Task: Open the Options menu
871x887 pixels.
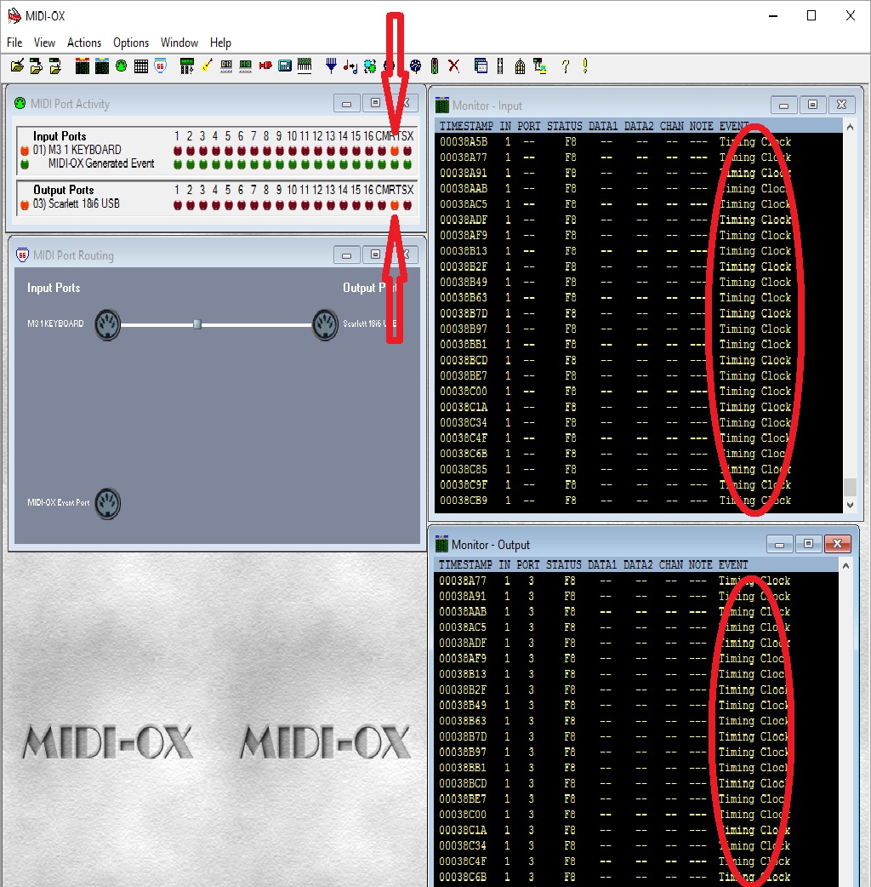Action: pyautogui.click(x=131, y=43)
